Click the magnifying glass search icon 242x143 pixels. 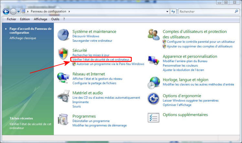click(x=236, y=11)
